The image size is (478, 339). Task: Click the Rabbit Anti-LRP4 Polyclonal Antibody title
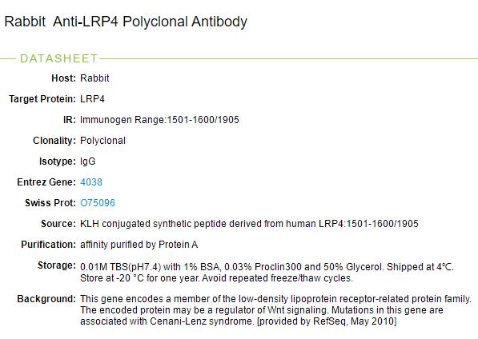click(x=126, y=22)
